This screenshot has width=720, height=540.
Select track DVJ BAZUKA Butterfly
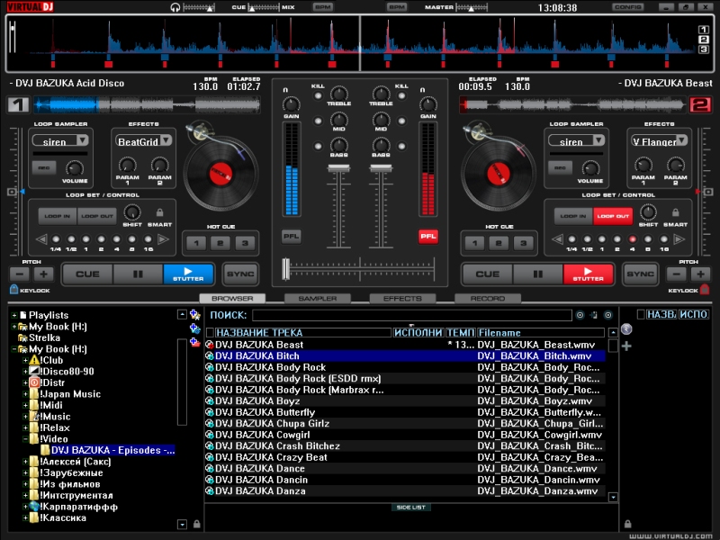click(404, 412)
